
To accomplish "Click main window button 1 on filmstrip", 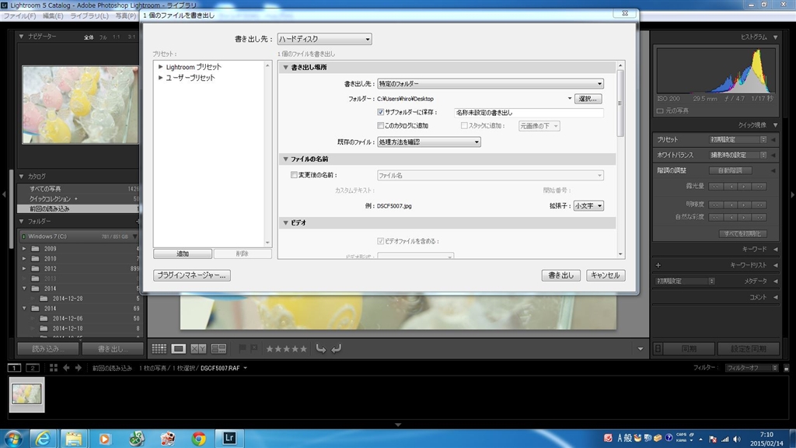I will [x=14, y=368].
